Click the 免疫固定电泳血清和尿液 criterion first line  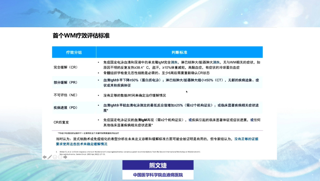point(182,62)
